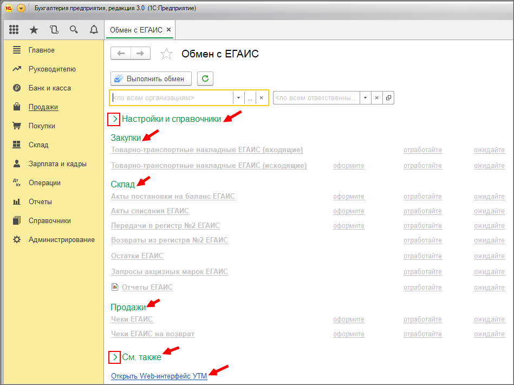Image resolution: width=514 pixels, height=385 pixels.
Task: Open Акты списания ЕГАИС link
Action: pyautogui.click(x=150, y=211)
